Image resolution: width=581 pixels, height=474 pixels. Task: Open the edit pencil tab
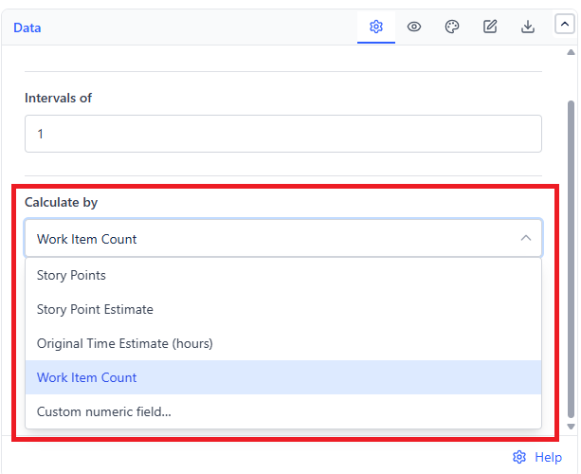click(490, 27)
